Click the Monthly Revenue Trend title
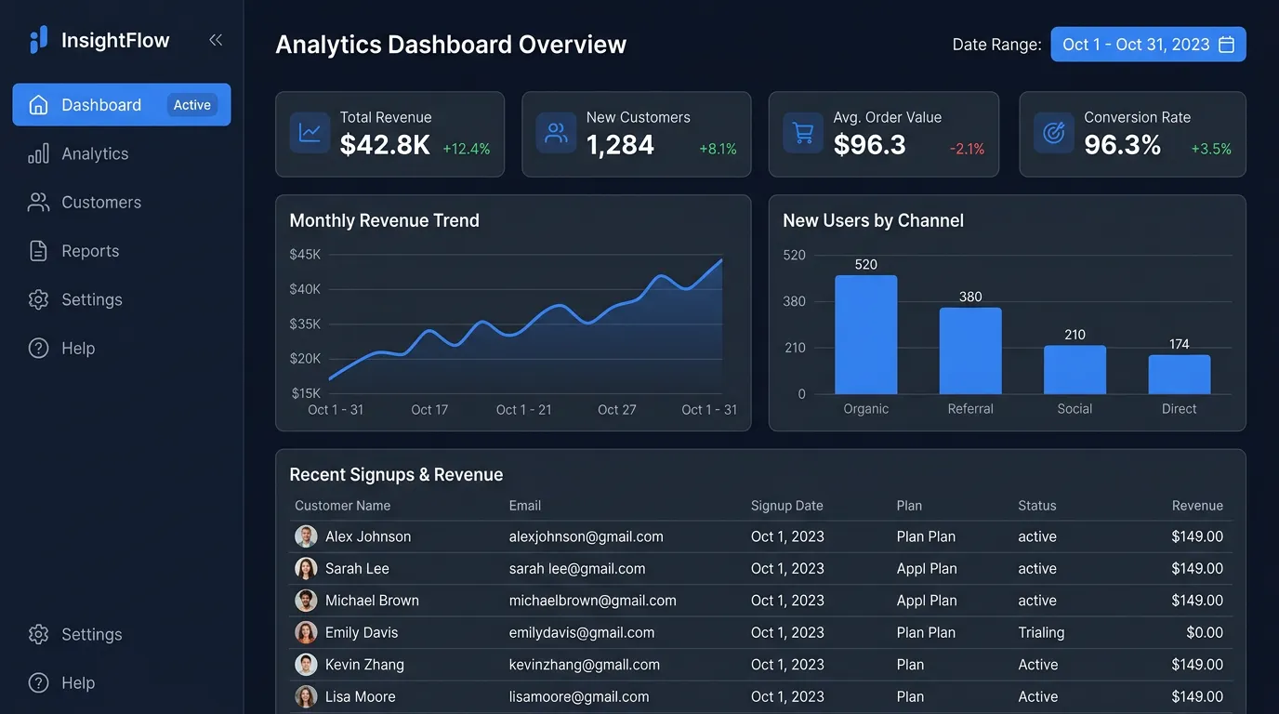The image size is (1279, 714). pyautogui.click(x=385, y=220)
